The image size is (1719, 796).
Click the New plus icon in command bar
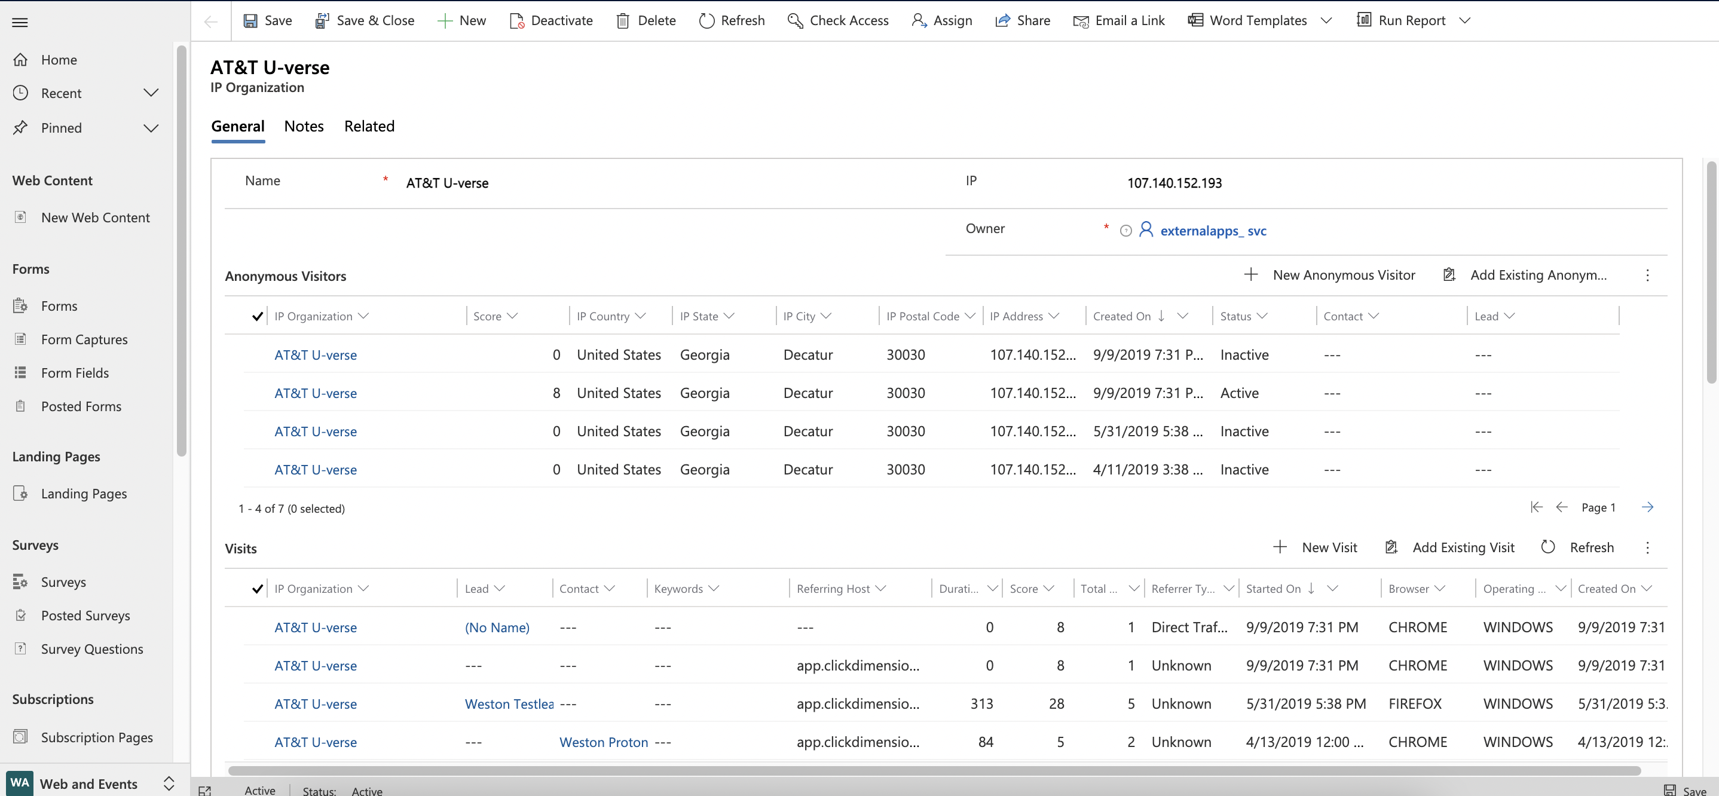[x=445, y=21]
